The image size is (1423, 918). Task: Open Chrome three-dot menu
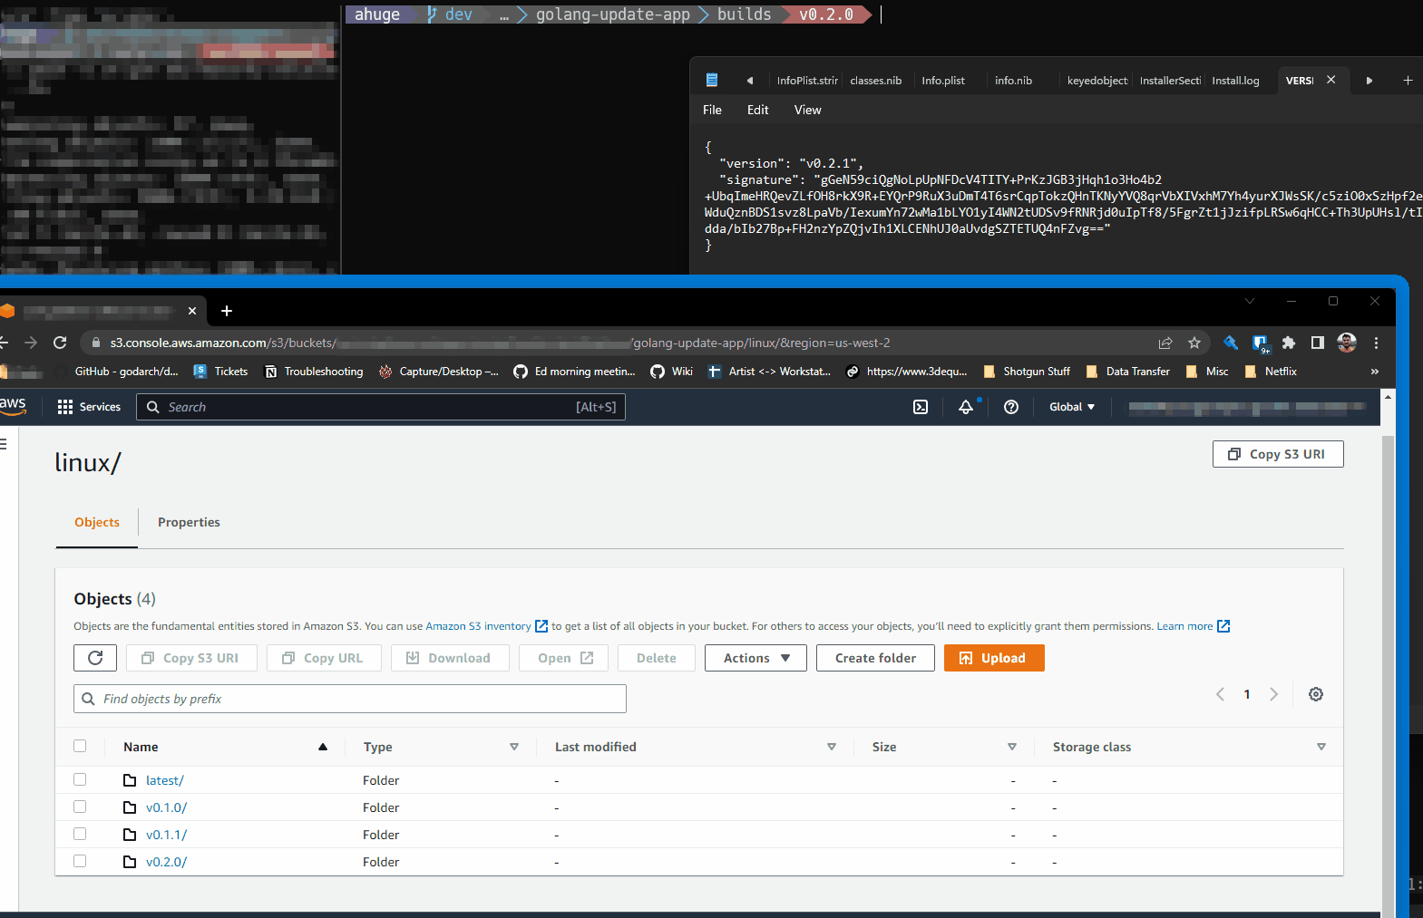(x=1376, y=343)
